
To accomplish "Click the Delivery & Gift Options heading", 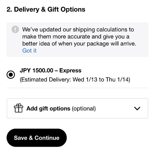I will click(x=46, y=9).
